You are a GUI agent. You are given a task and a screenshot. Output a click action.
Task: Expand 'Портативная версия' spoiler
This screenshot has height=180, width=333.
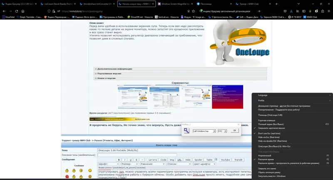click(180, 74)
